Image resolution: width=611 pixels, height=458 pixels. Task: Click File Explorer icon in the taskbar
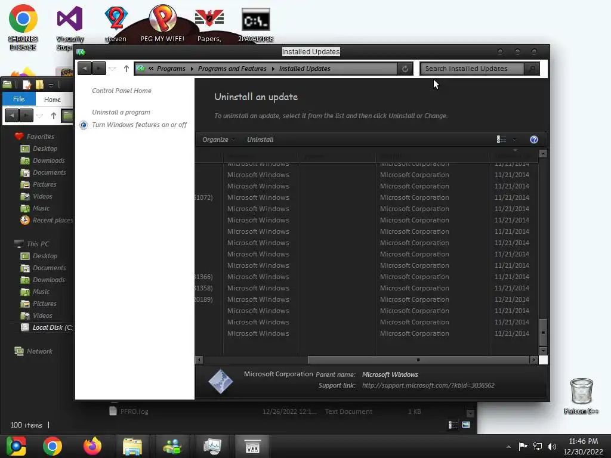[x=132, y=446]
